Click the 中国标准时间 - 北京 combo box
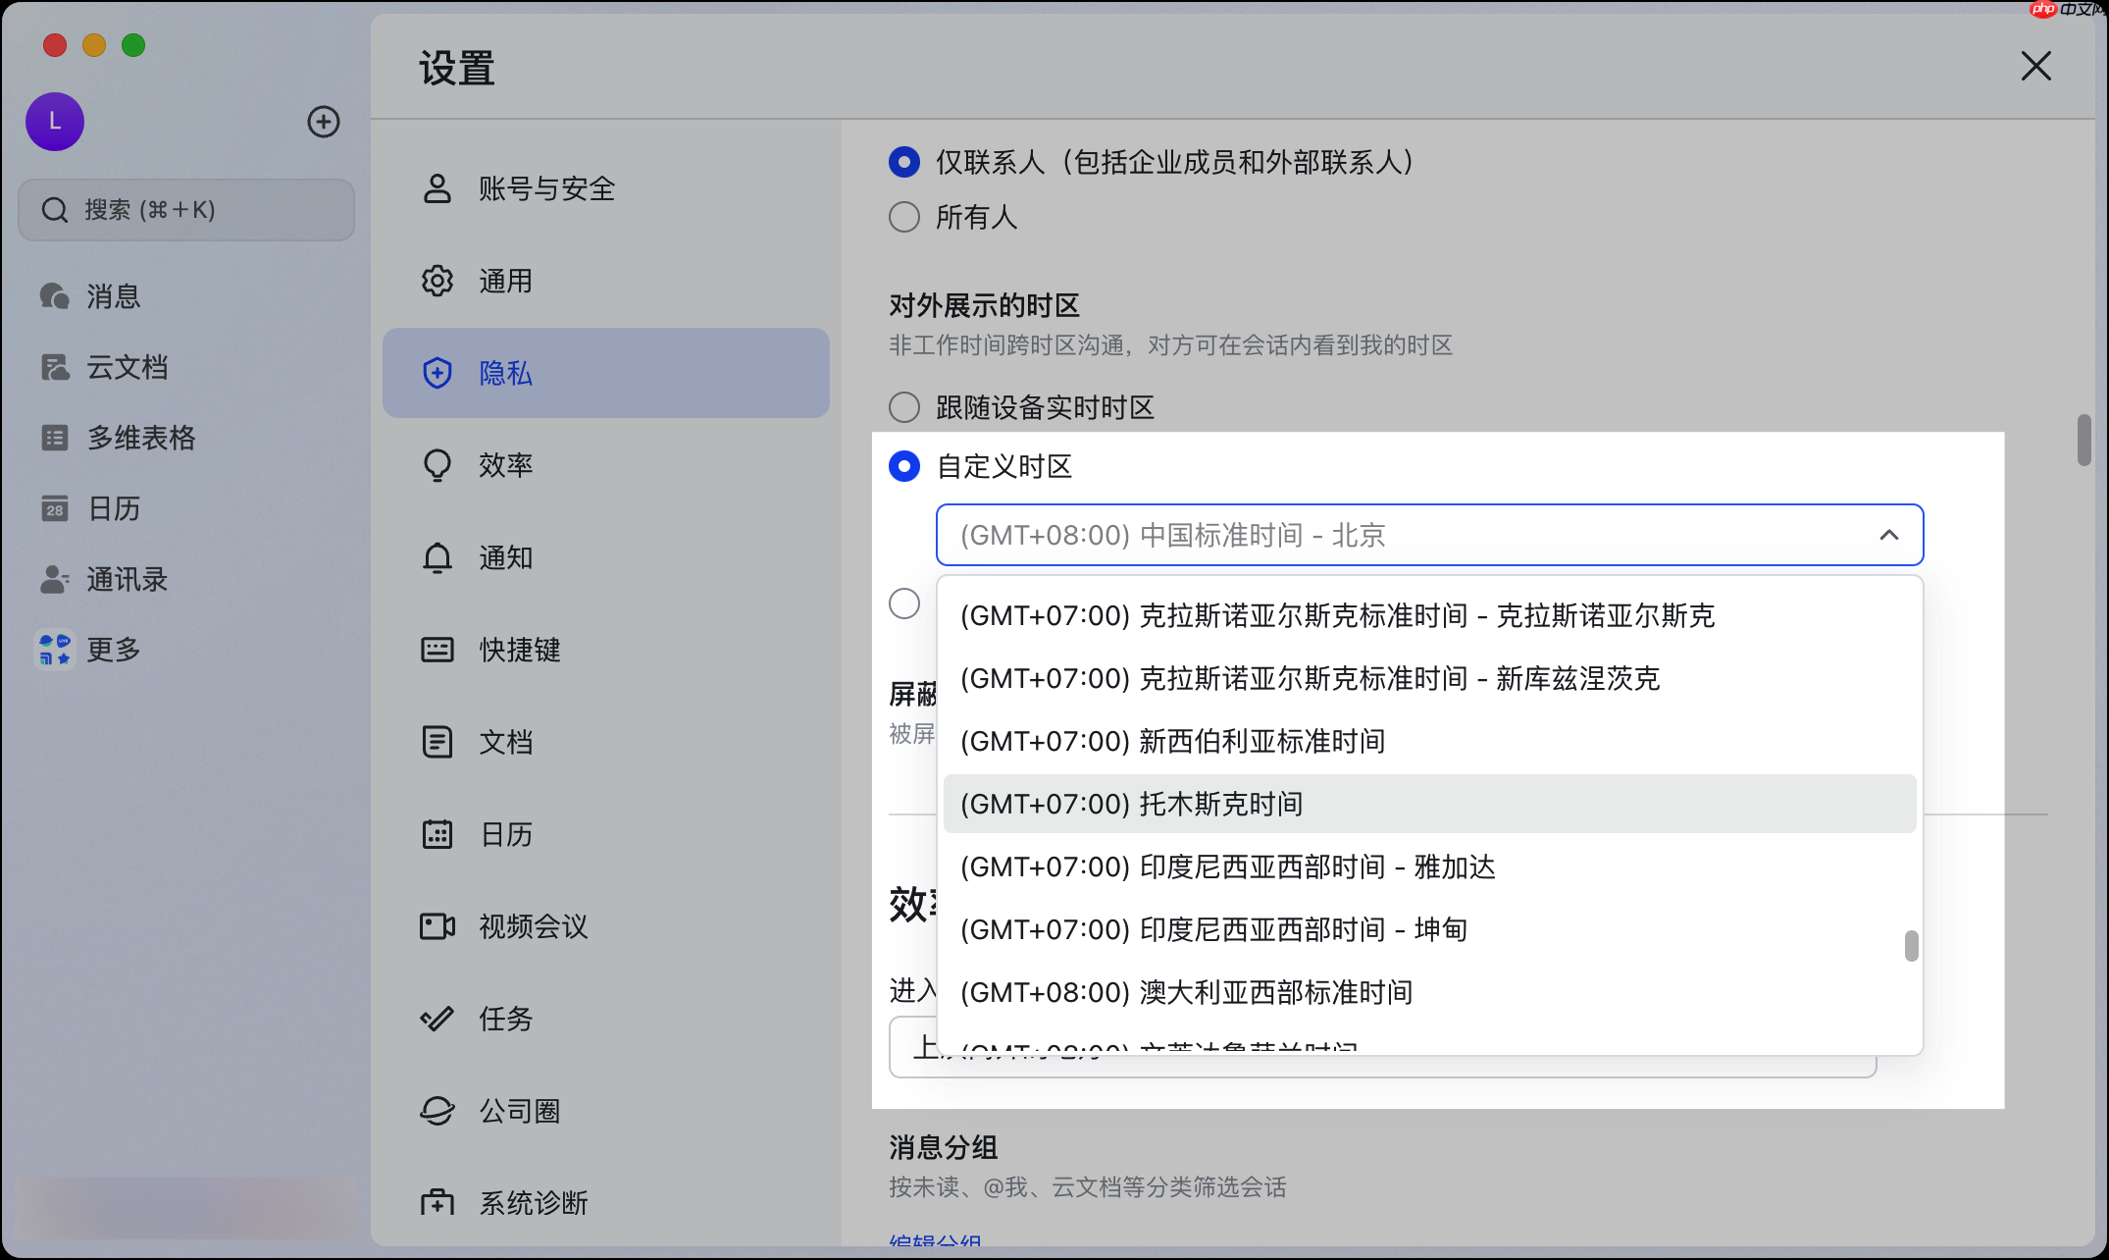The height and width of the screenshot is (1260, 2109). (1429, 535)
